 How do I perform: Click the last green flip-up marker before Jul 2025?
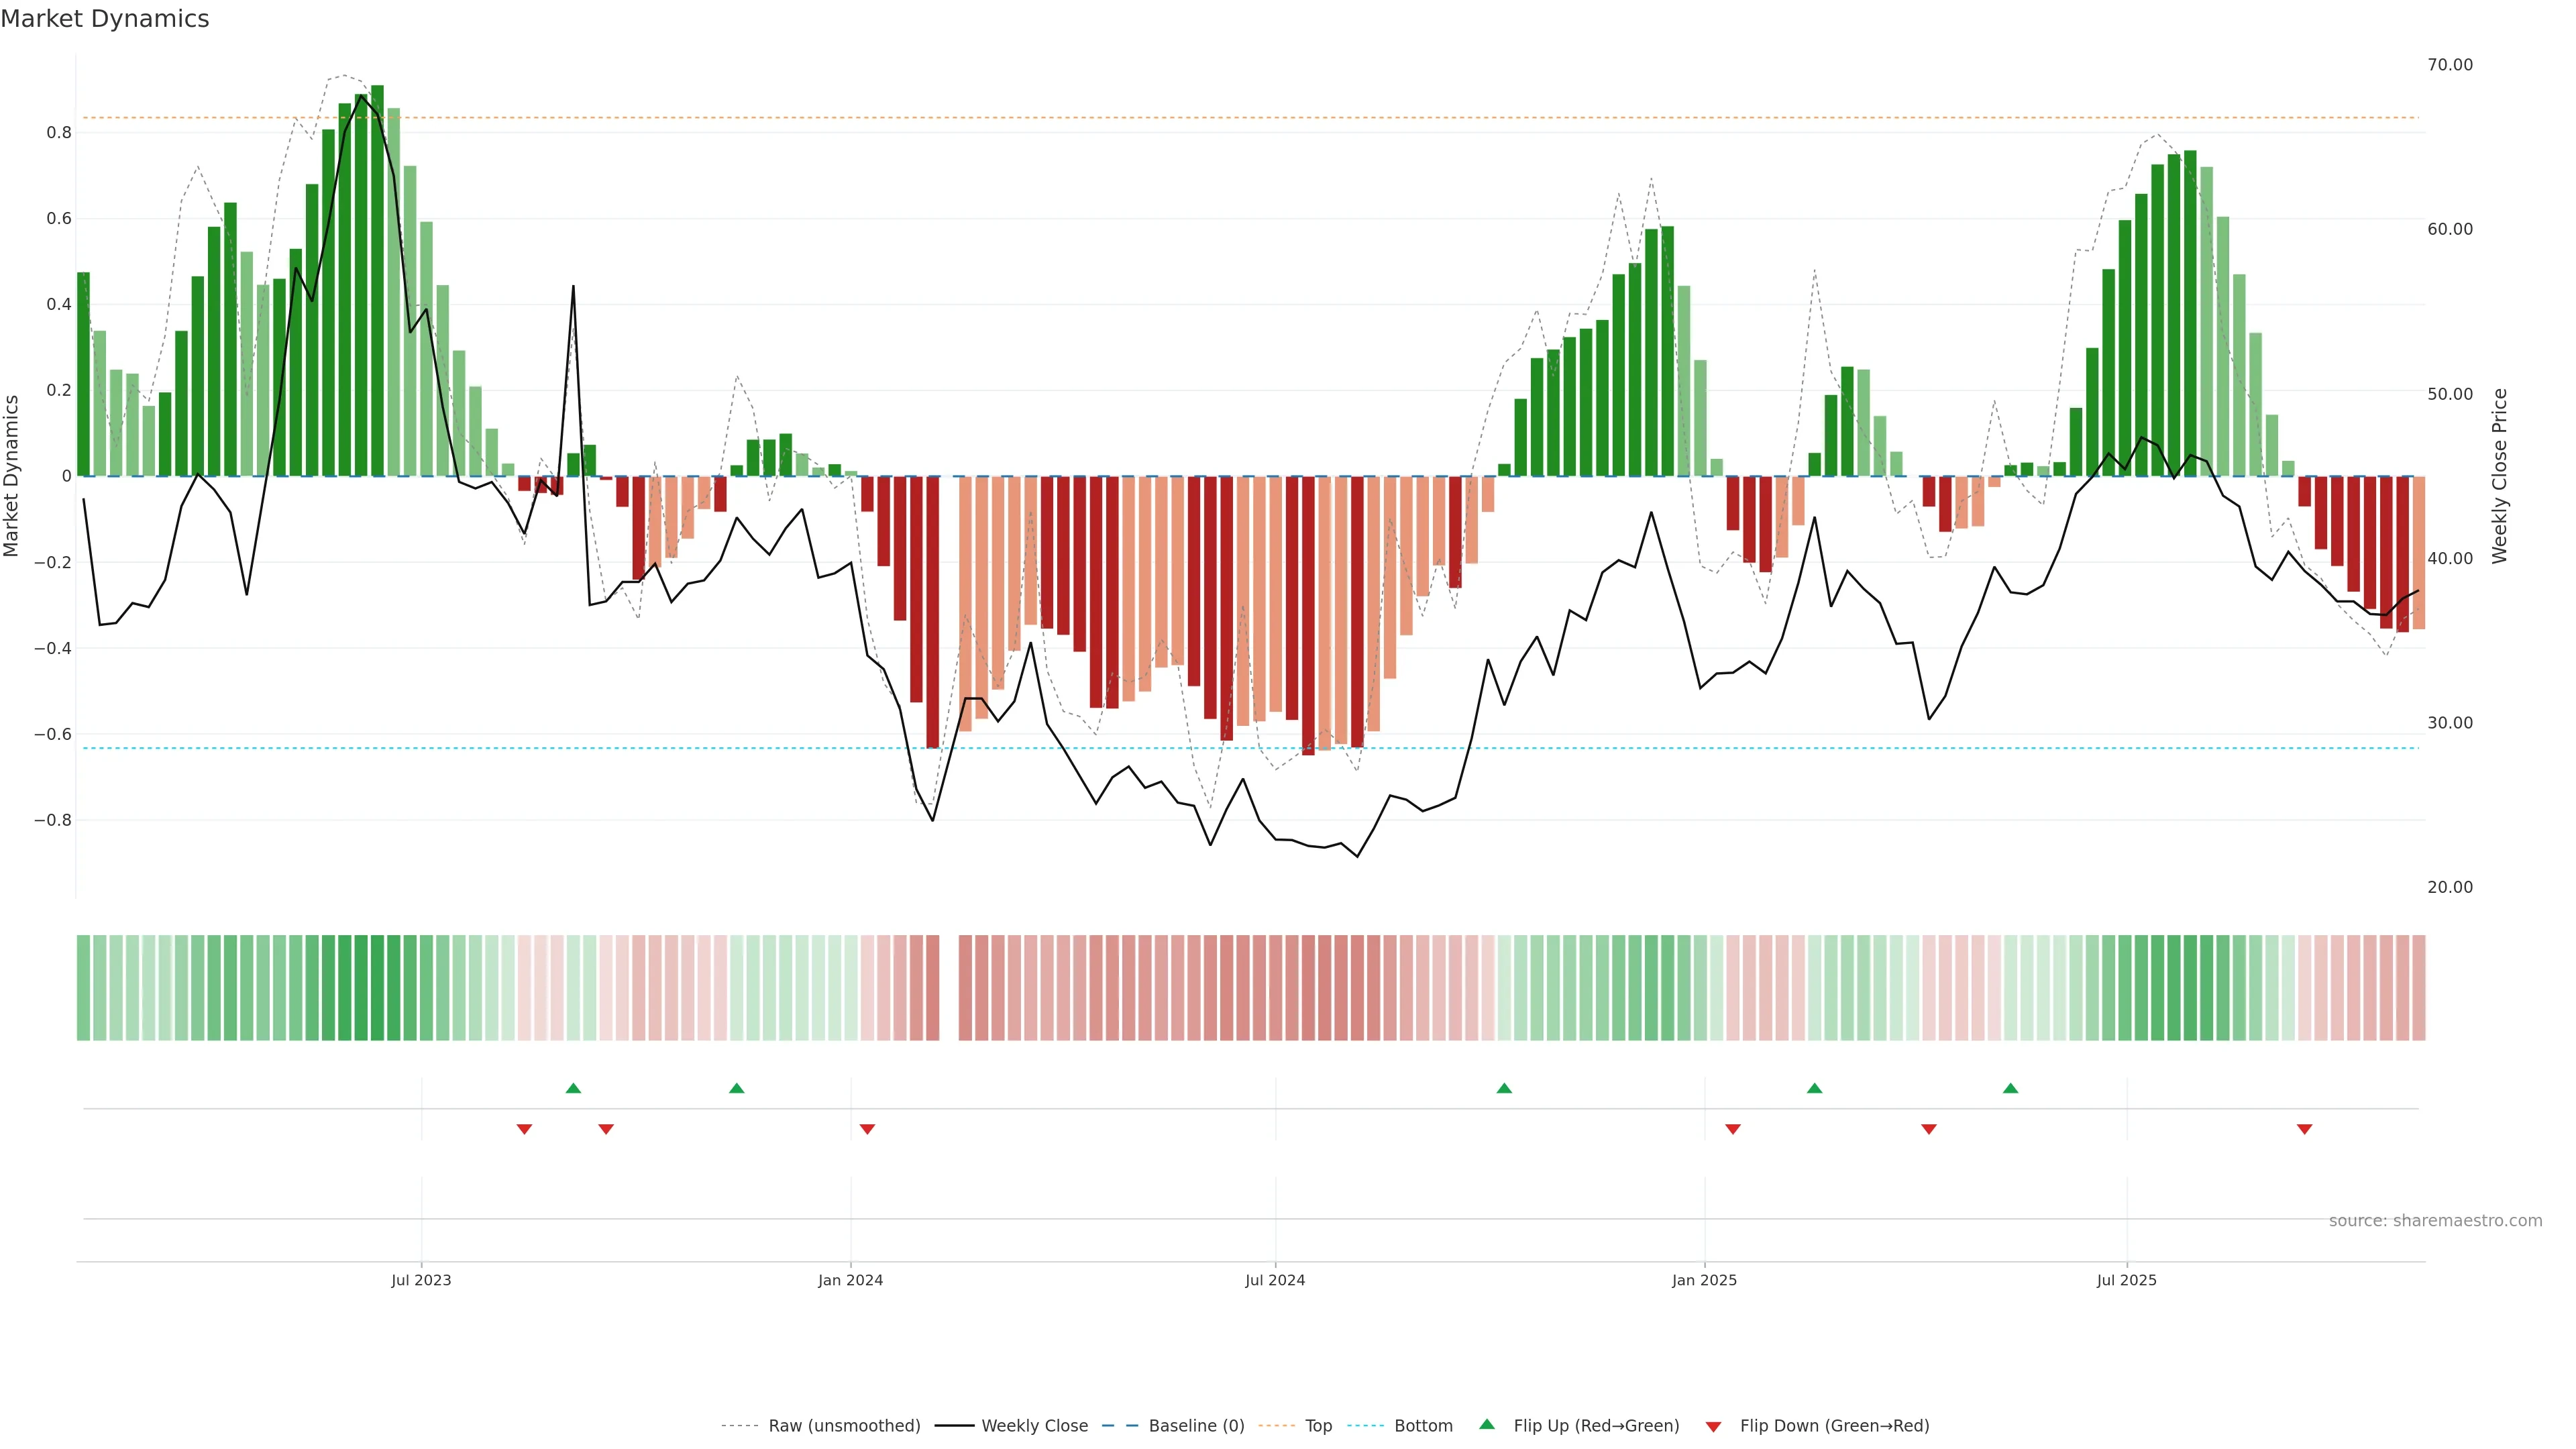point(2011,1088)
